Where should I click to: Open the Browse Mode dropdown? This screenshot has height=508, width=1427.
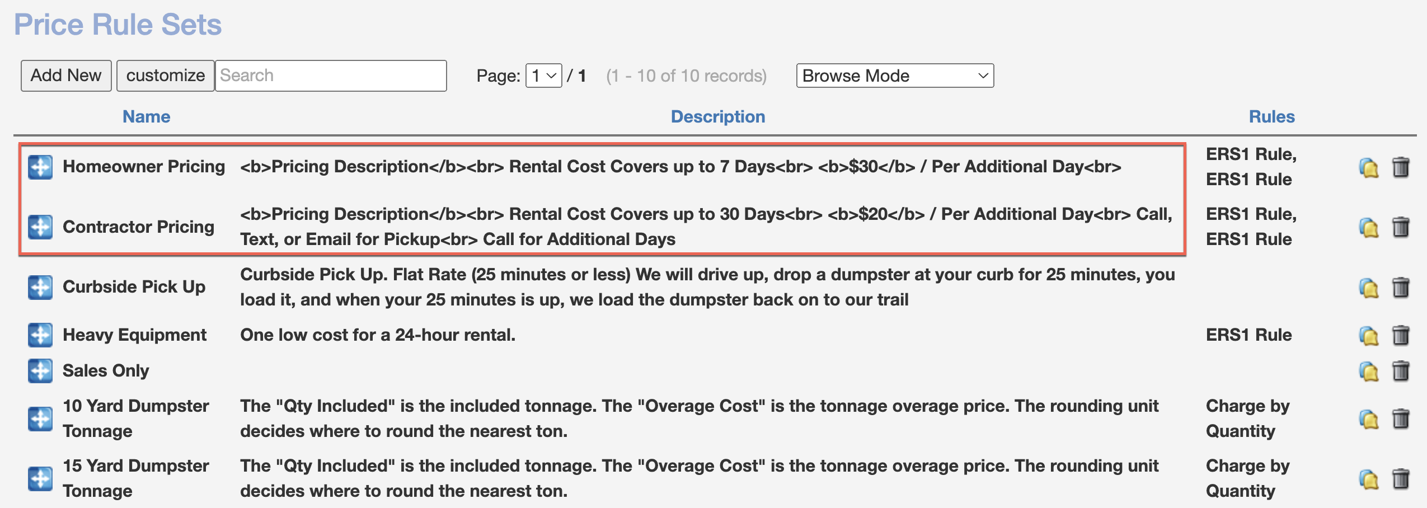pyautogui.click(x=894, y=76)
